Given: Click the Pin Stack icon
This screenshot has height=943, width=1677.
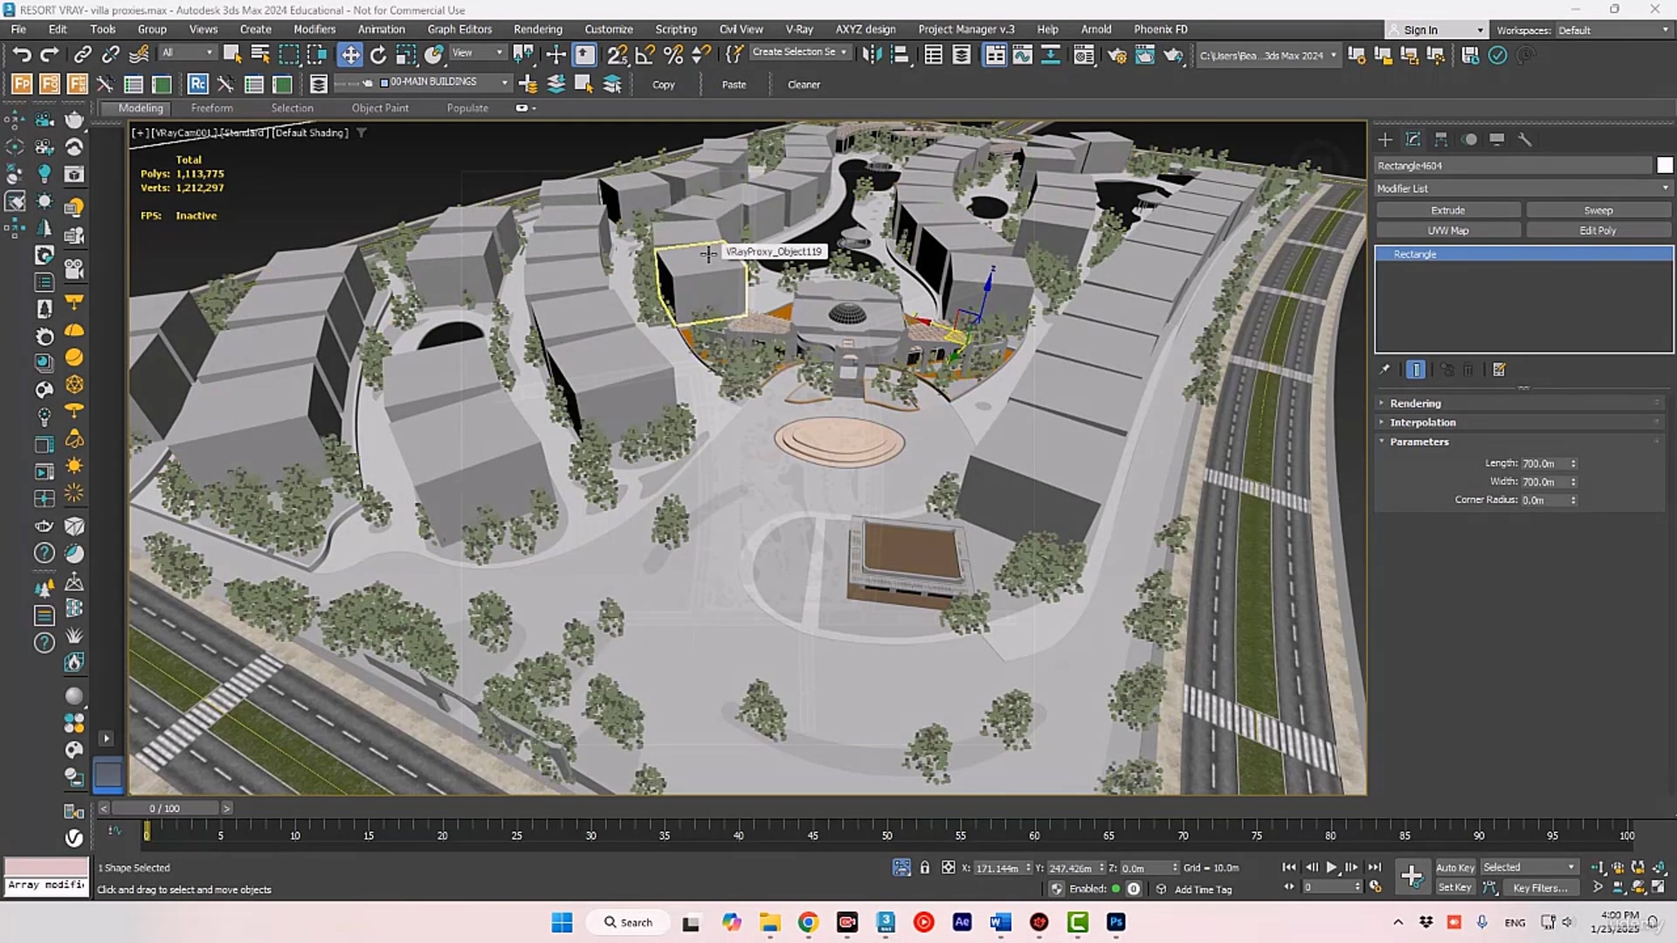Looking at the screenshot, I should (x=1384, y=370).
